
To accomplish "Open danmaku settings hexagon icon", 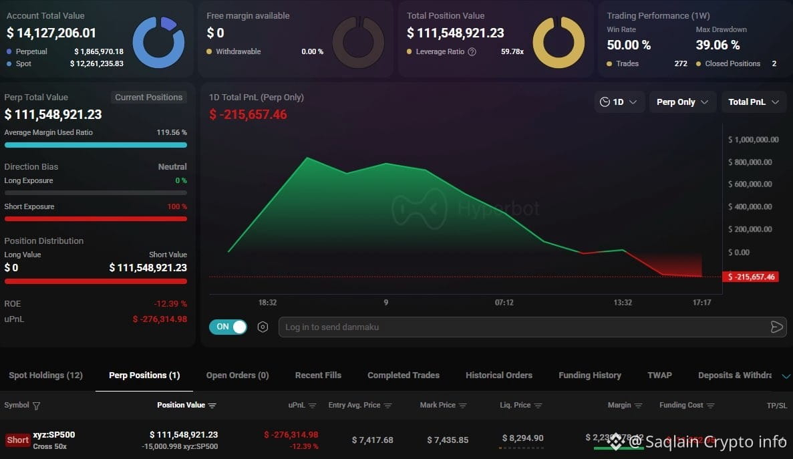I will coord(263,327).
